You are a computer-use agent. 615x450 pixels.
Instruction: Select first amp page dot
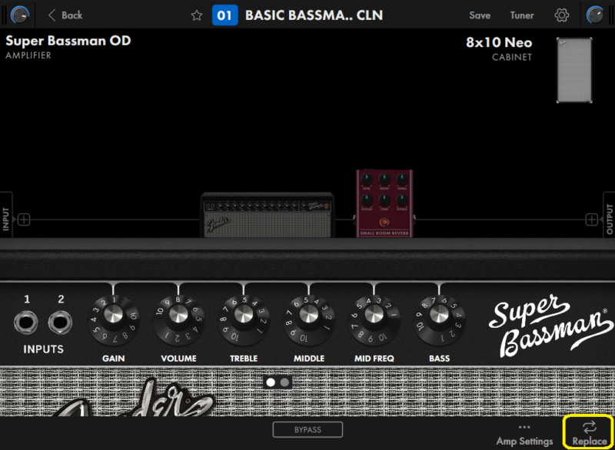(x=271, y=382)
